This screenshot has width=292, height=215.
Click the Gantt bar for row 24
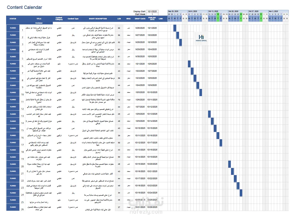[241, 193]
